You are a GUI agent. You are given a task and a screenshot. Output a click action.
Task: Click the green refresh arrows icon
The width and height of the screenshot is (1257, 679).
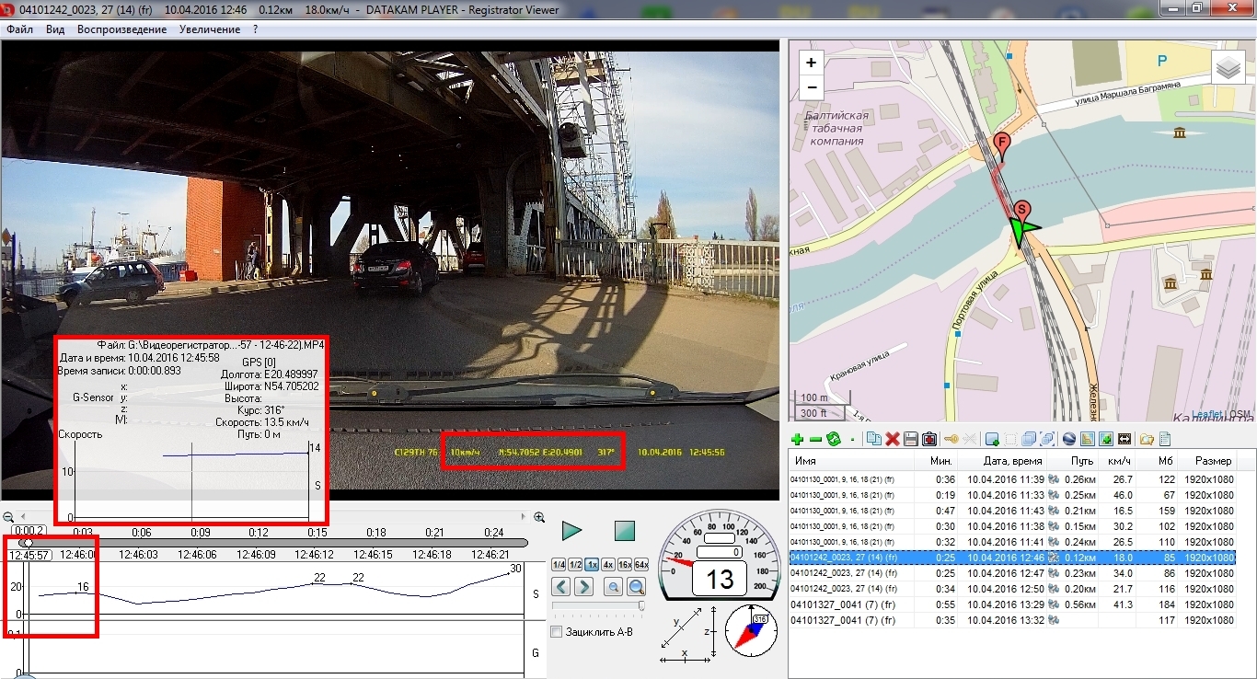[834, 440]
